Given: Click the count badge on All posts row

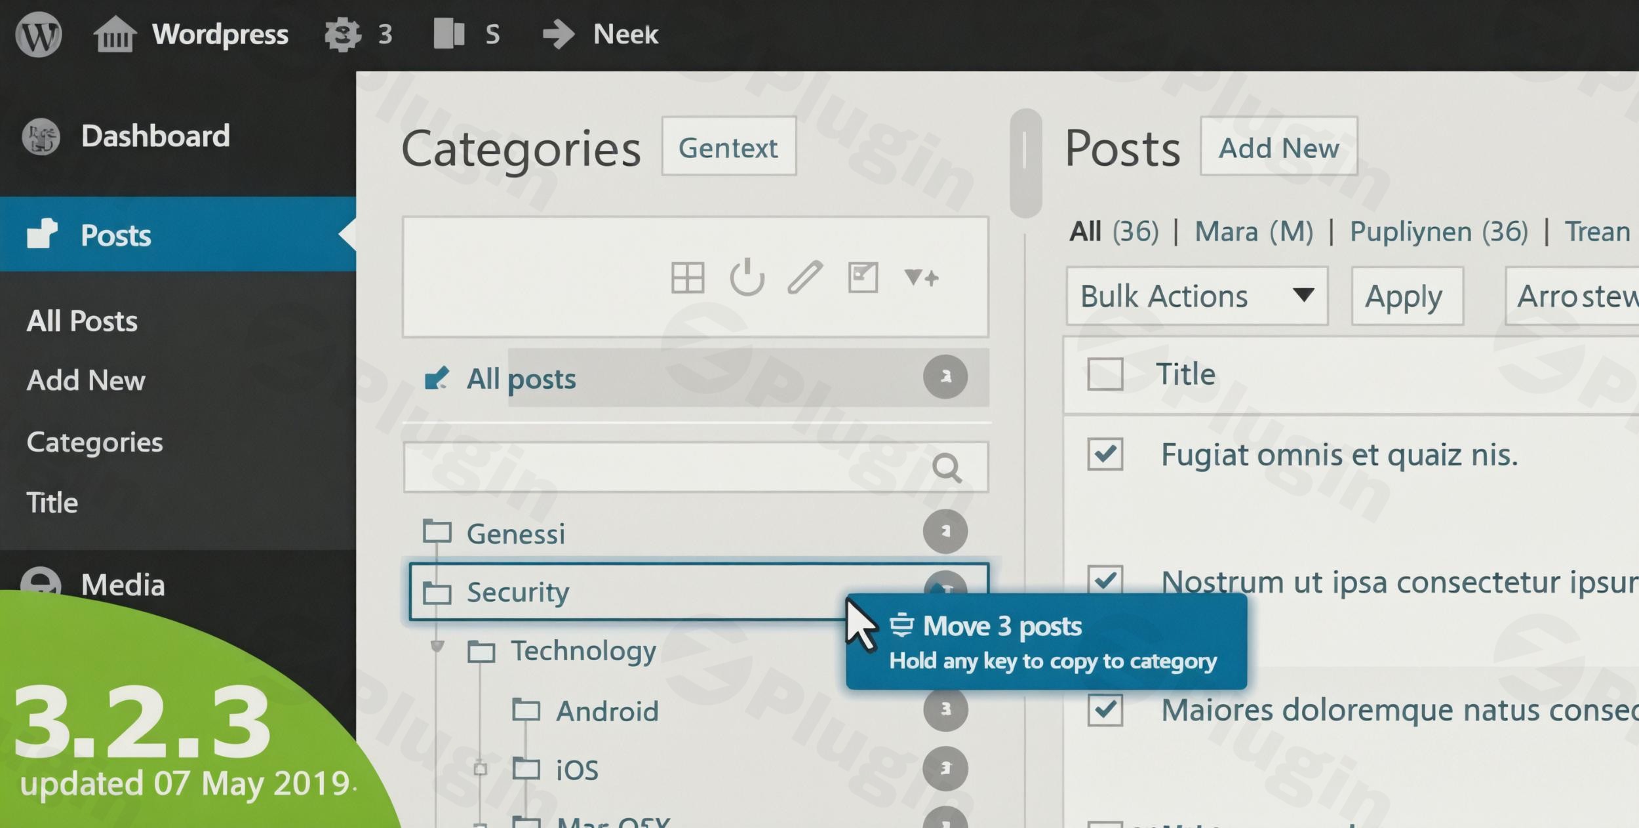Looking at the screenshot, I should pos(945,377).
